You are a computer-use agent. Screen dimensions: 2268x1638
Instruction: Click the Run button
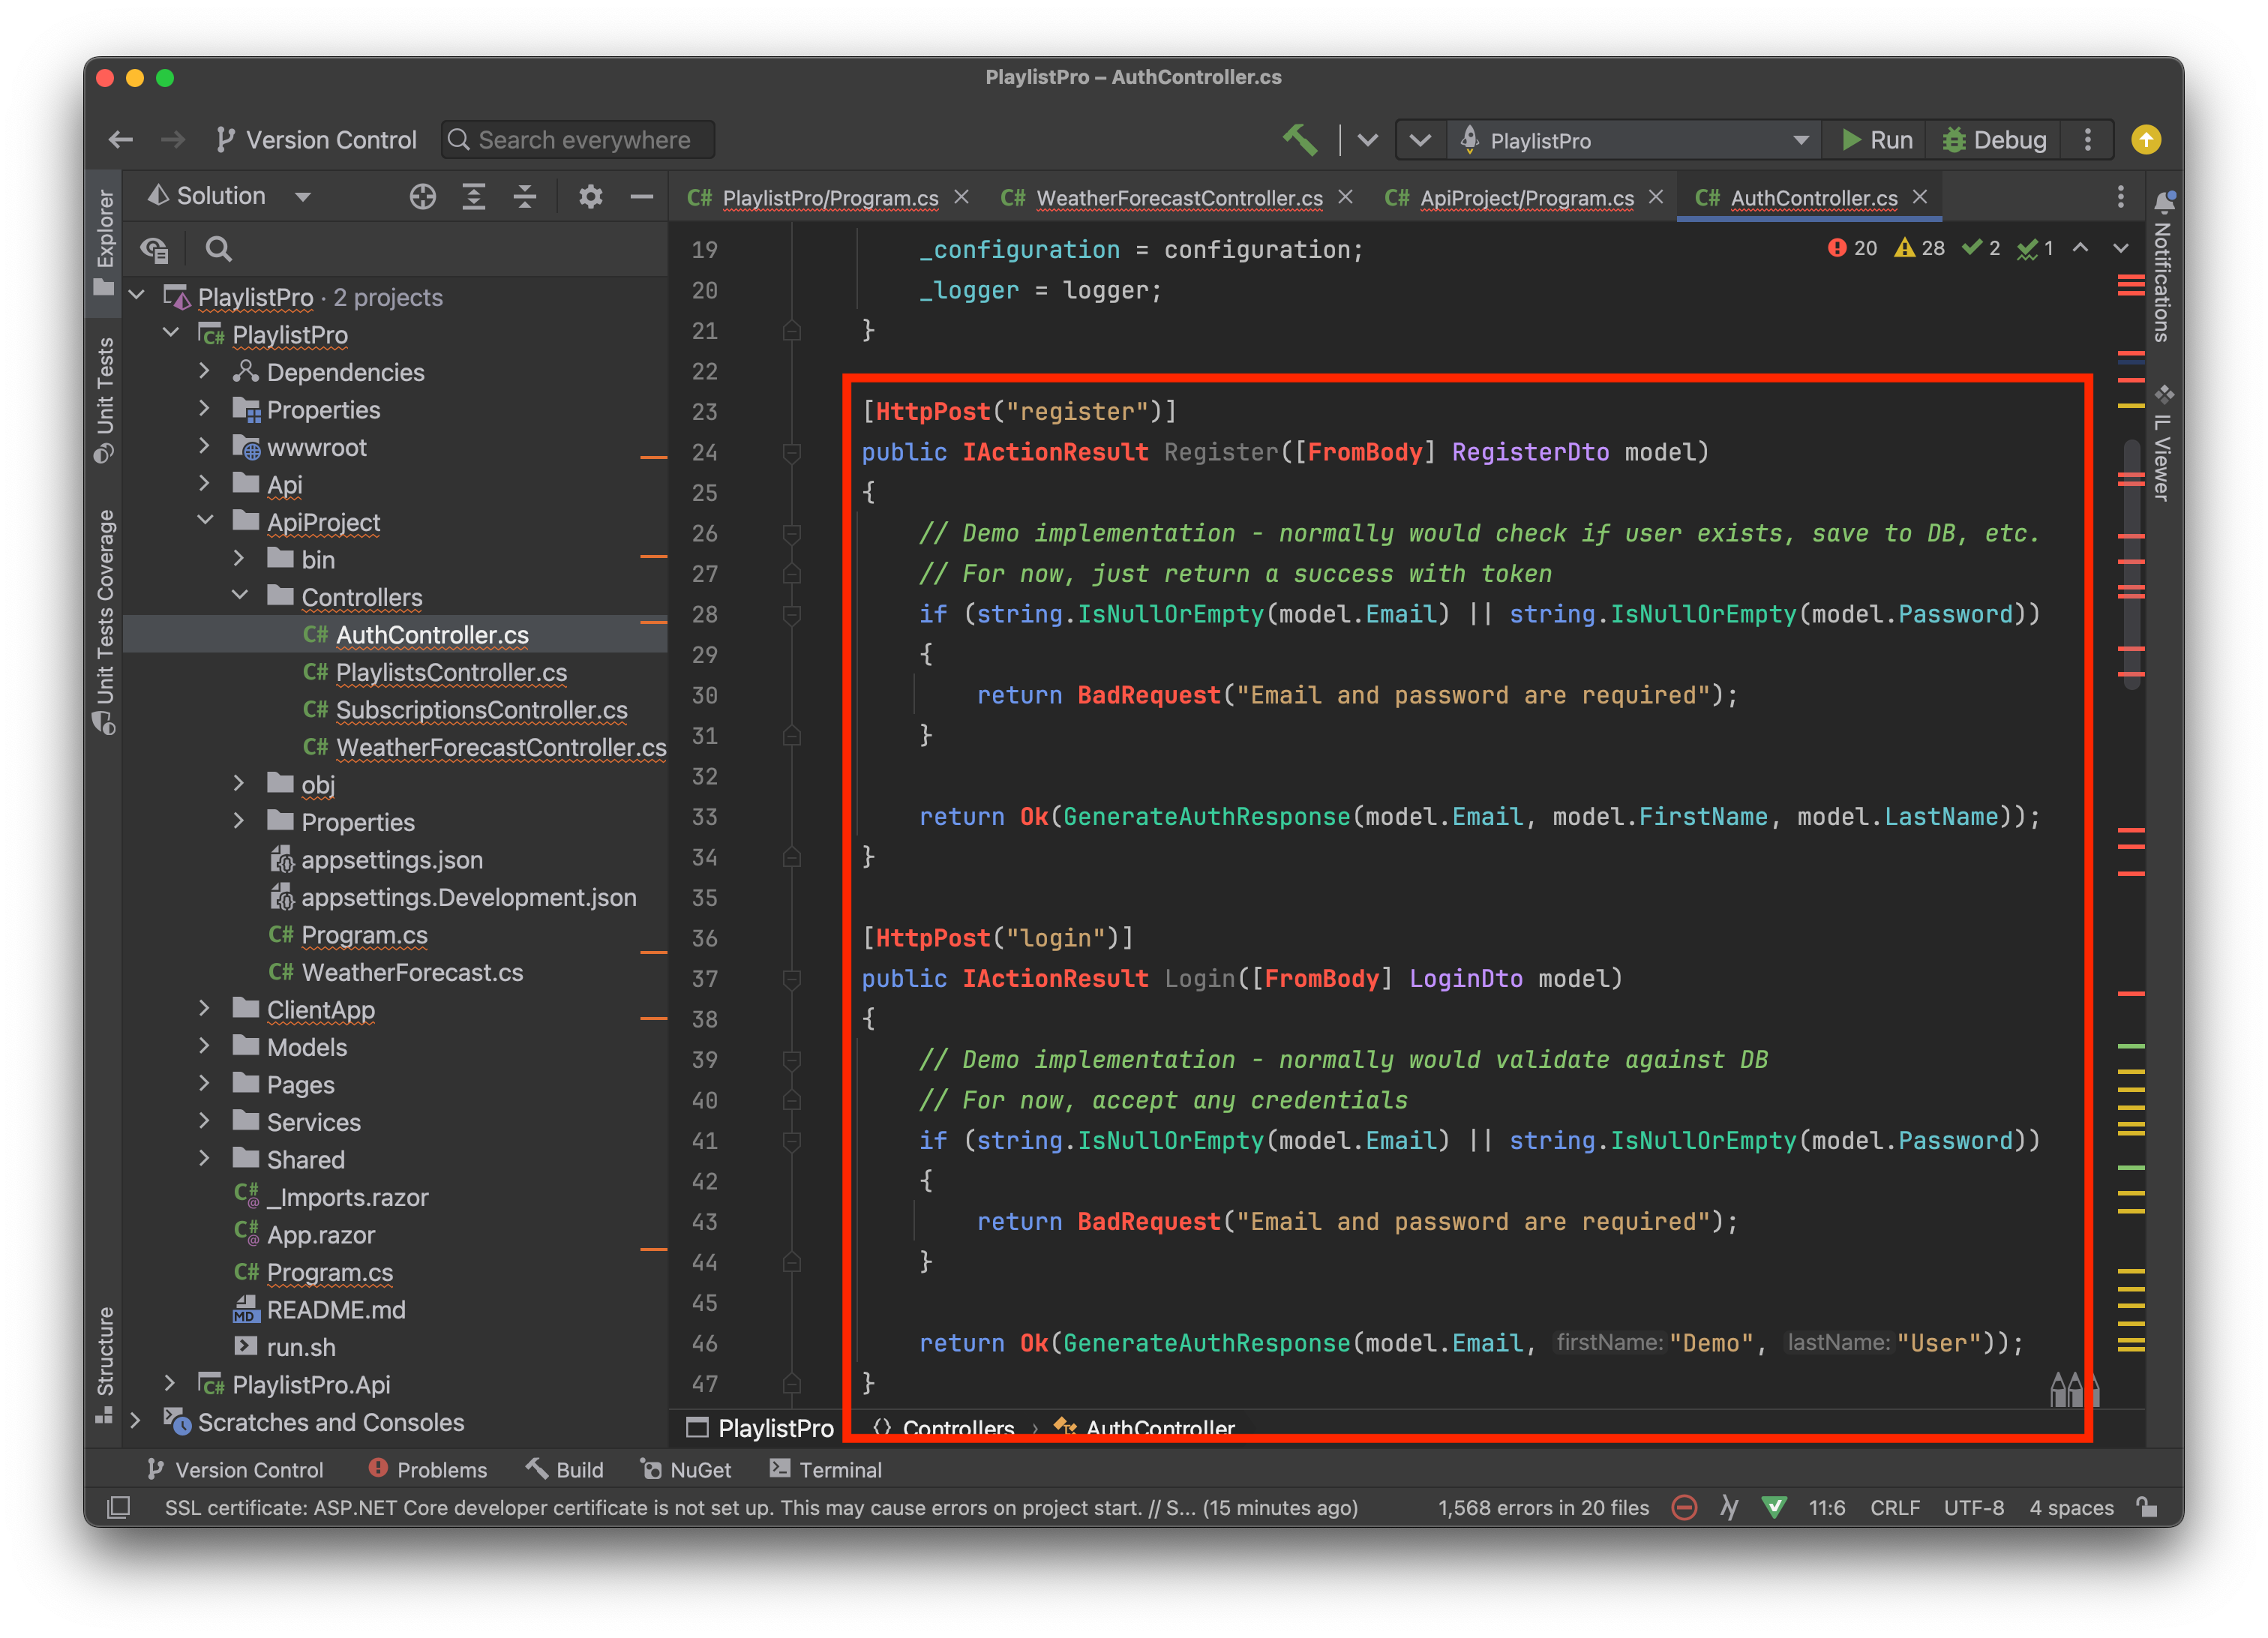point(1877,140)
